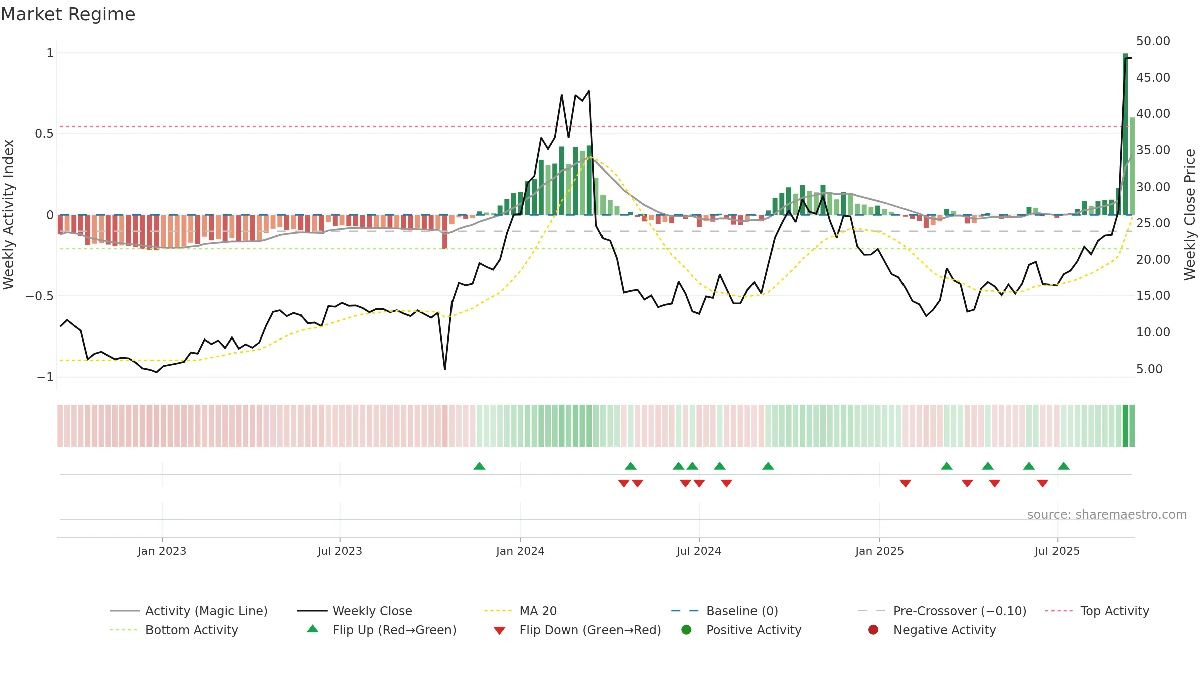The height and width of the screenshot is (677, 1204).
Task: Click the 25.00 price axis tick label
Action: pyautogui.click(x=1153, y=223)
